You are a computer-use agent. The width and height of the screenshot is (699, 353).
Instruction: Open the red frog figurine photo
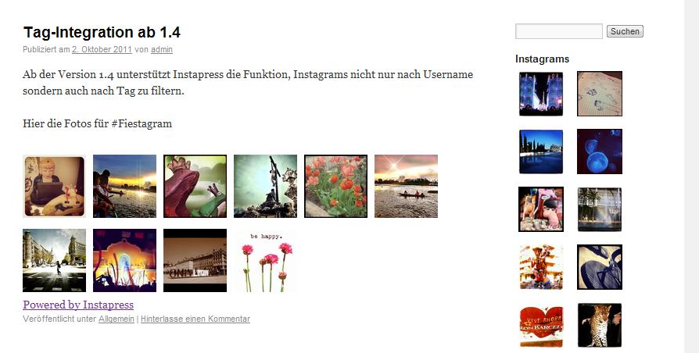pos(195,186)
